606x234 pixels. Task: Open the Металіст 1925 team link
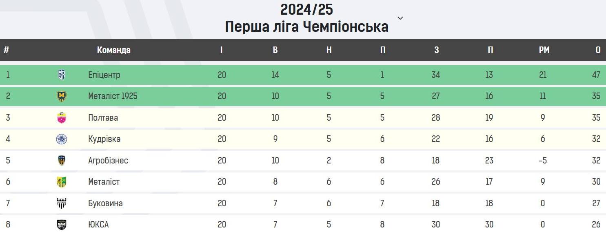[113, 96]
